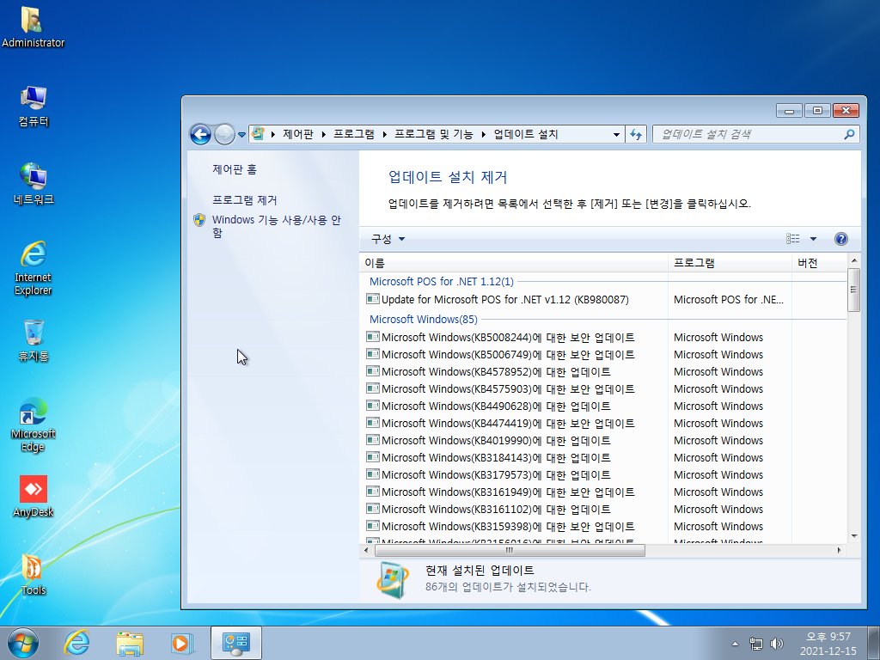Viewport: 880px width, 660px height.
Task: Open view options dropdown arrow
Action: click(x=813, y=239)
